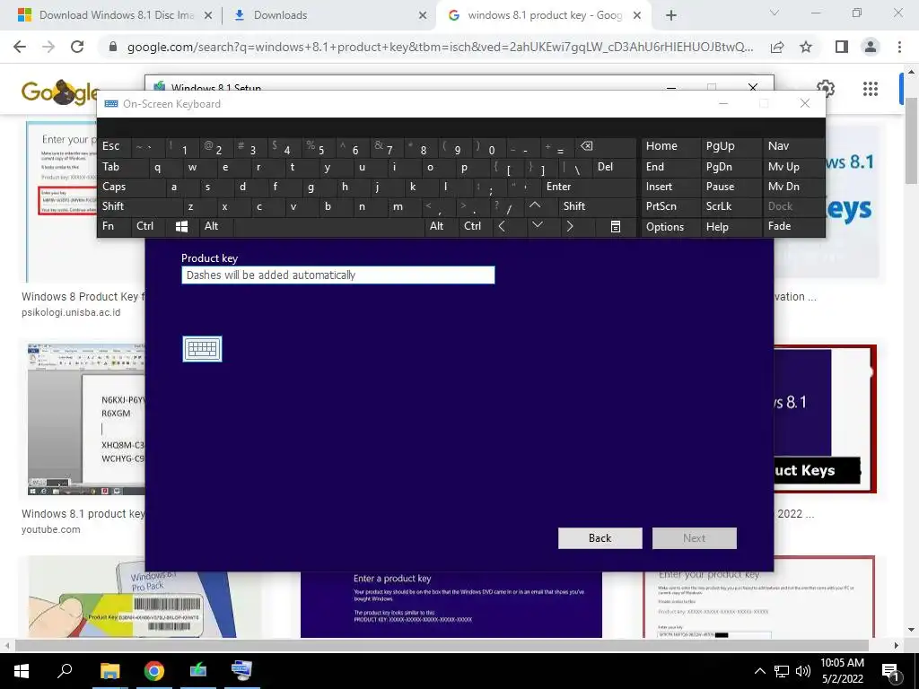The image size is (919, 689).
Task: Toggle the Caps key on the keyboard
Action: click(132, 187)
